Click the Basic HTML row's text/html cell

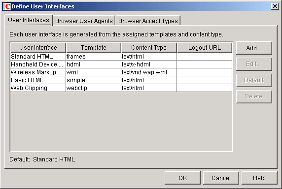click(x=149, y=80)
